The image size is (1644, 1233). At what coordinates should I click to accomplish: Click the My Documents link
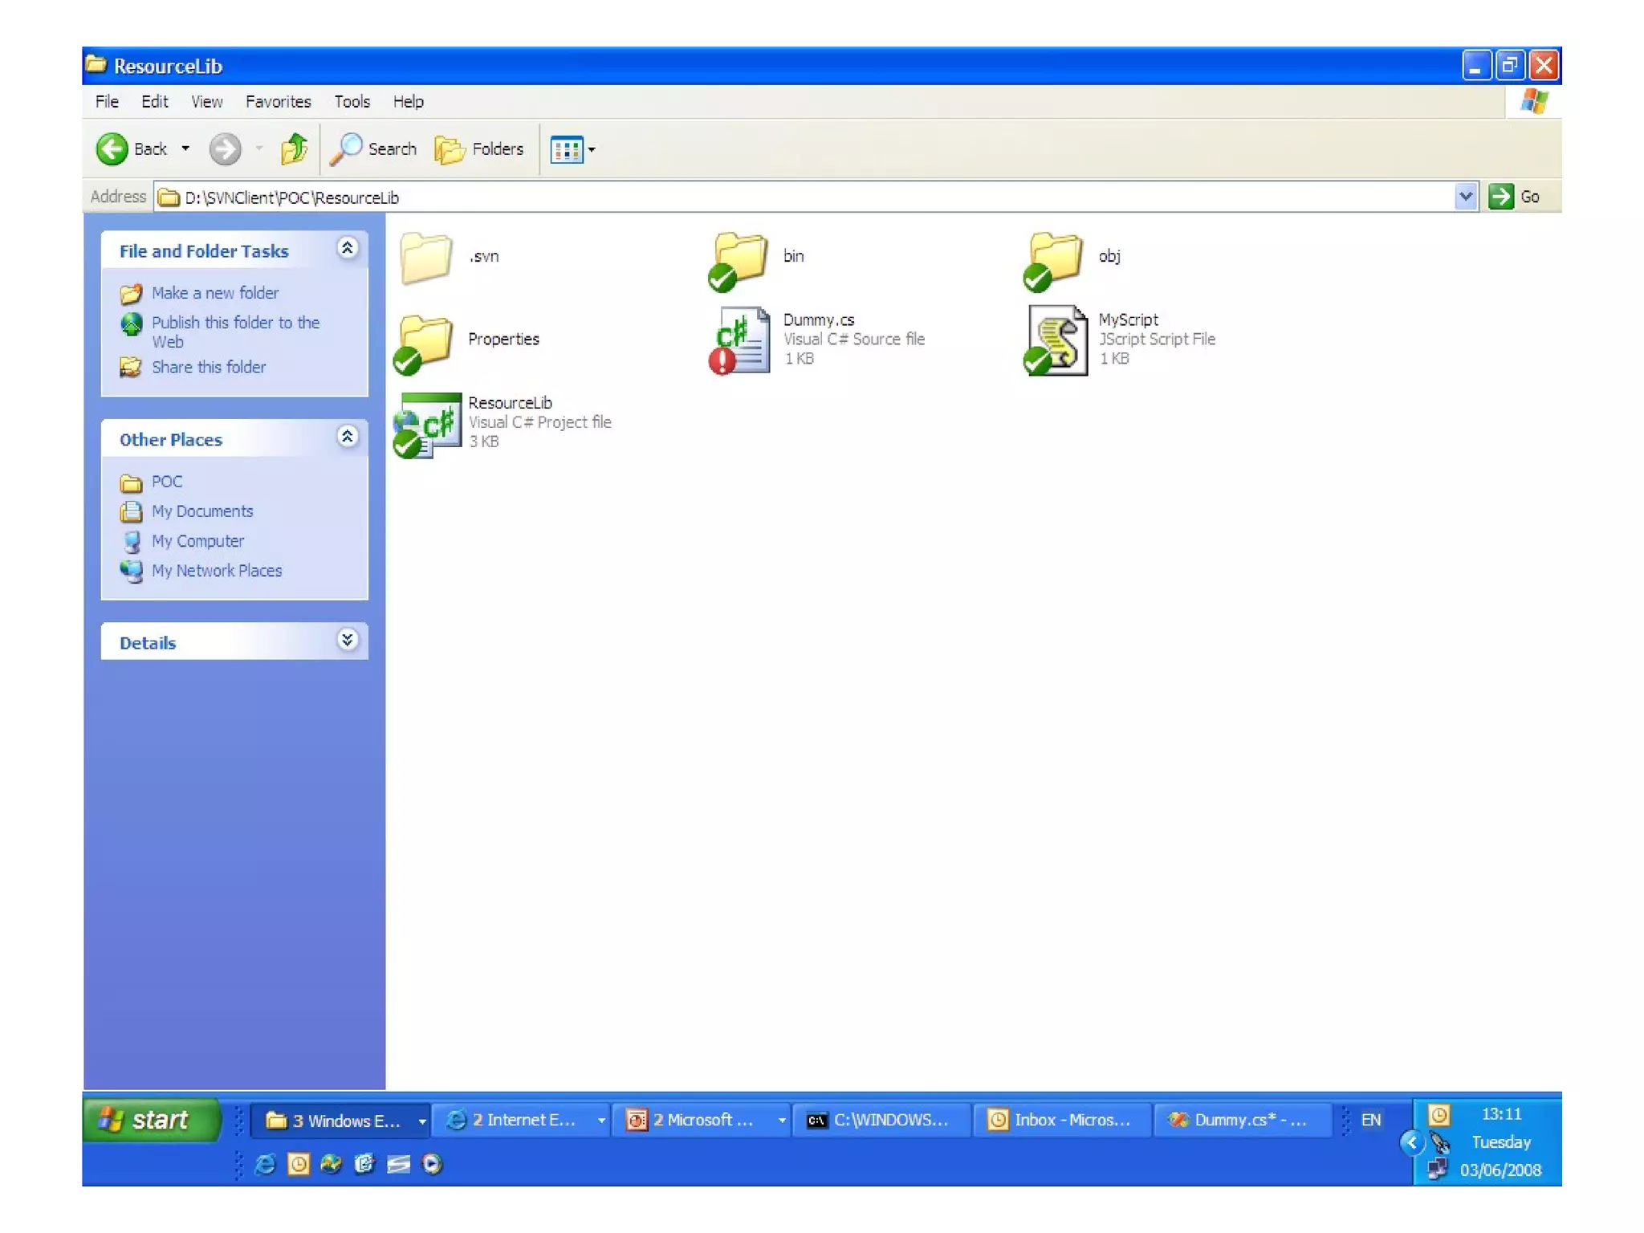[x=201, y=511]
